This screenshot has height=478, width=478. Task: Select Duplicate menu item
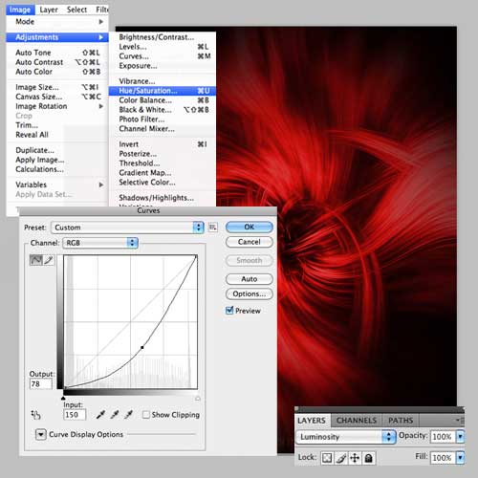coord(57,150)
